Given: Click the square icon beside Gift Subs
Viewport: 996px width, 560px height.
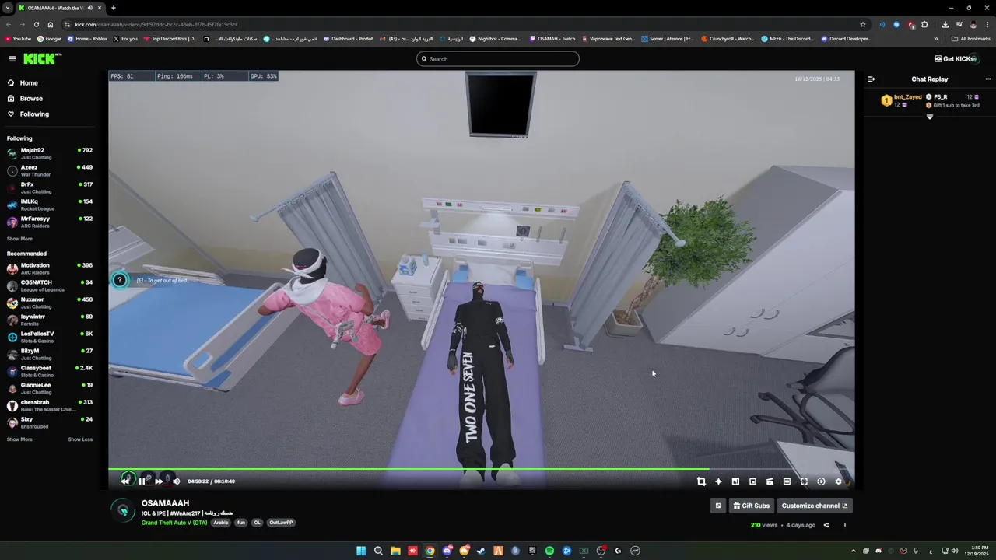Looking at the screenshot, I should 718,506.
